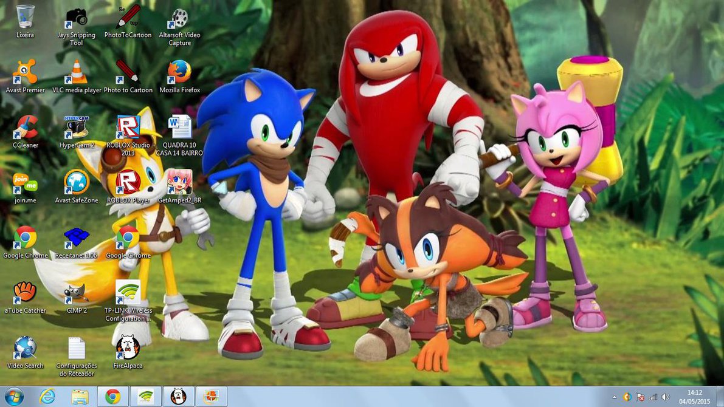
Task: Switch to the FireAlpaca taskbar window
Action: point(178,397)
